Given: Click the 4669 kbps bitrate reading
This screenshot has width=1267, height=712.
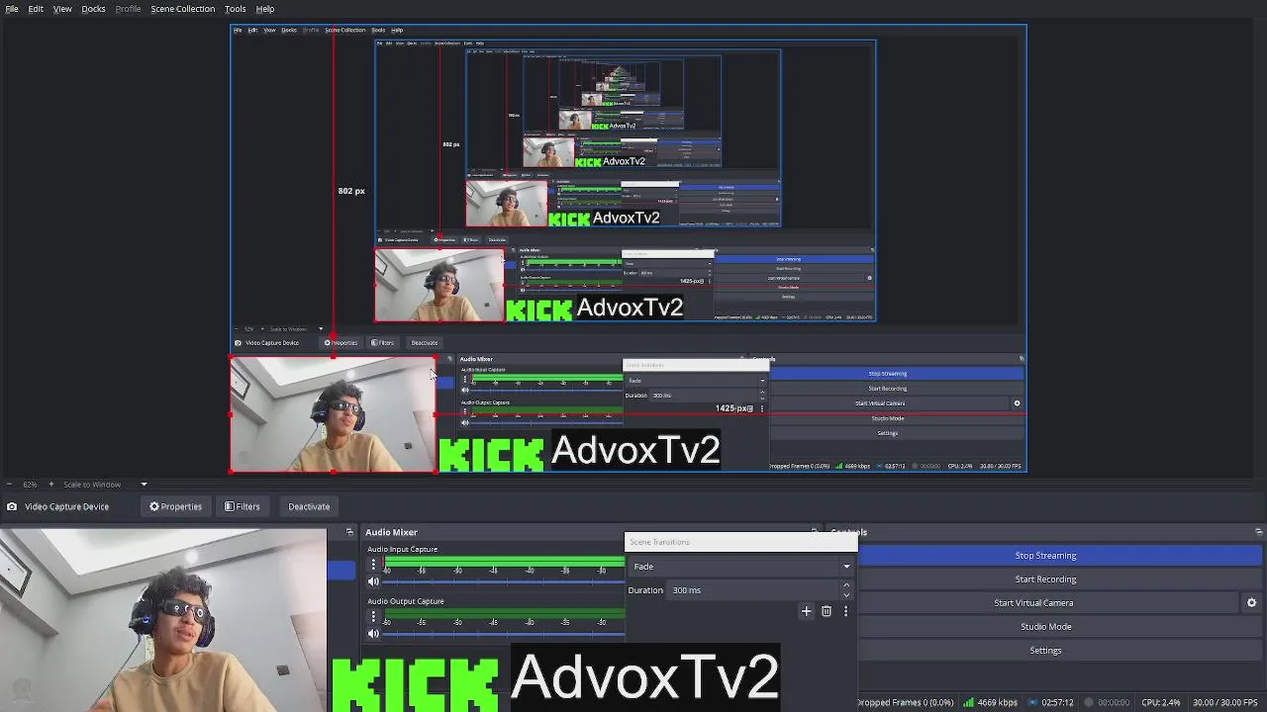Looking at the screenshot, I should (x=997, y=703).
